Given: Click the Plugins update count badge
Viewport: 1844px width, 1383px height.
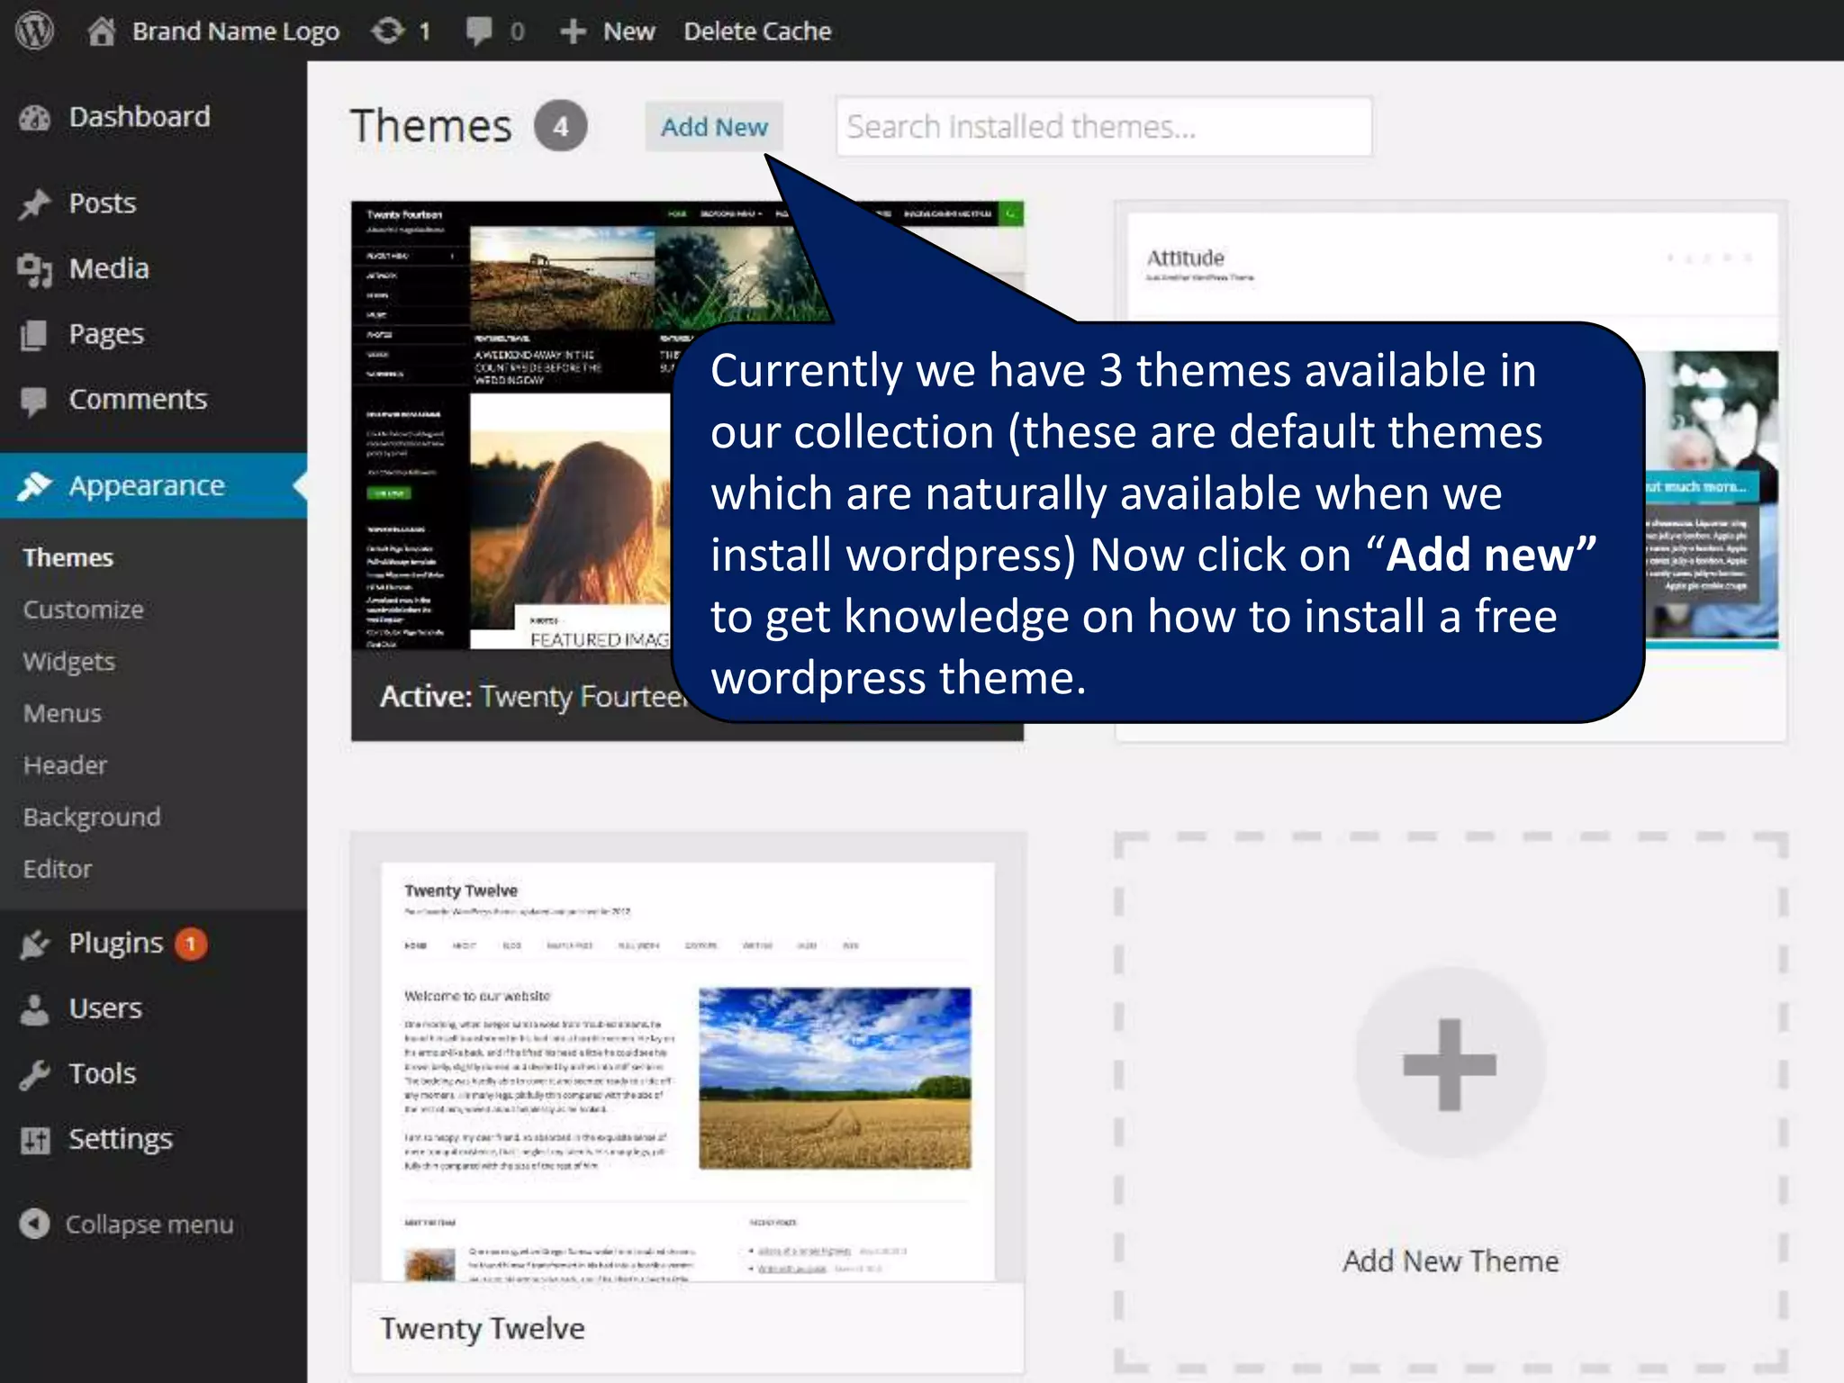Looking at the screenshot, I should 191,944.
